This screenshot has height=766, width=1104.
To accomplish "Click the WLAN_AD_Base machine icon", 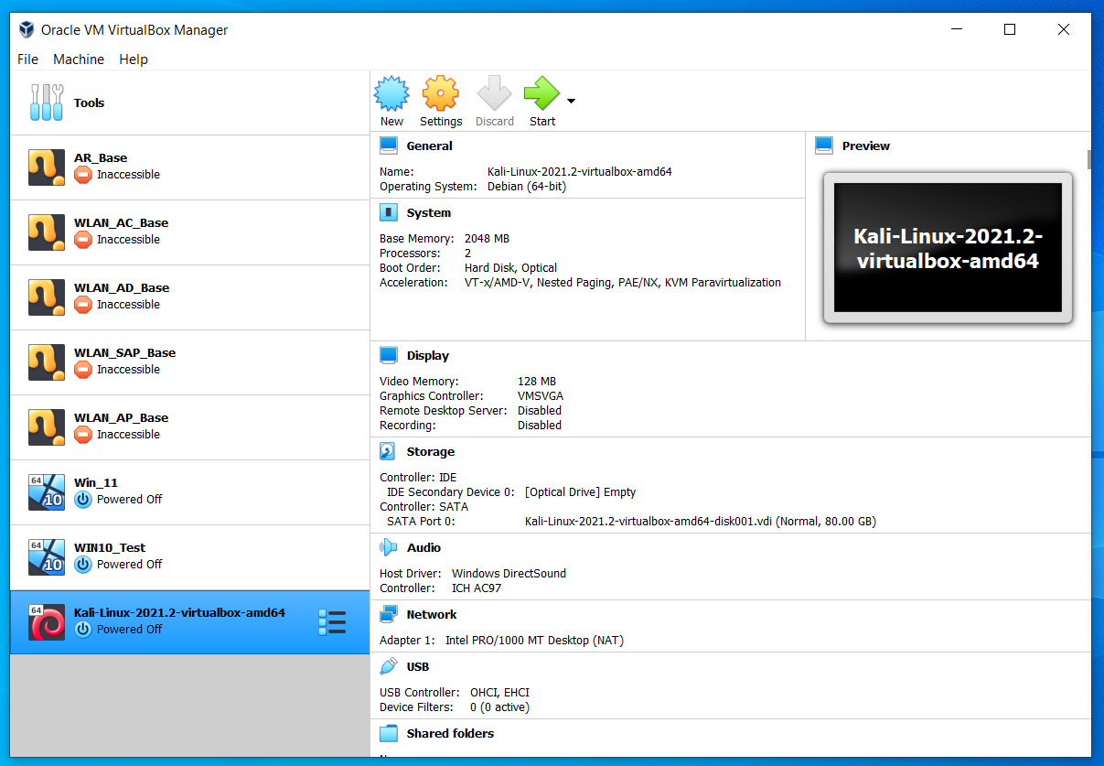I will click(47, 297).
